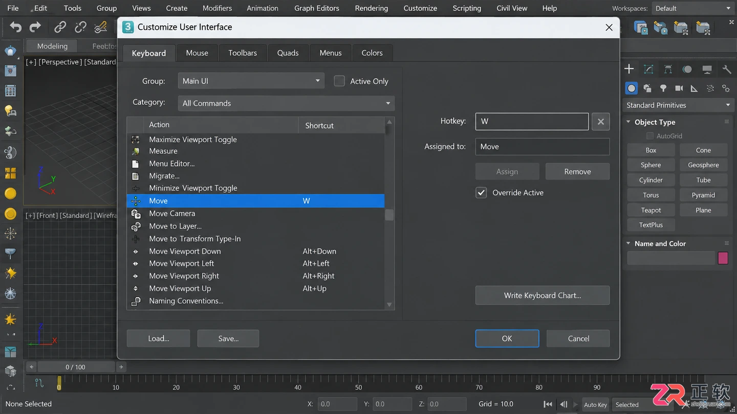Select the Shapes category icon
The image size is (737, 414).
coord(647,88)
